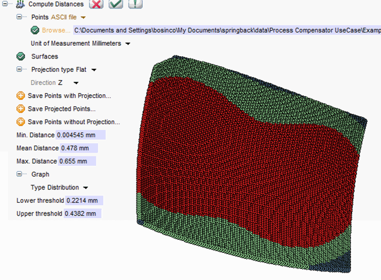Open the Type Distribution selector

pyautogui.click(x=85, y=188)
